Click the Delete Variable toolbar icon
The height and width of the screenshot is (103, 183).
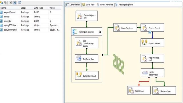(5, 3)
